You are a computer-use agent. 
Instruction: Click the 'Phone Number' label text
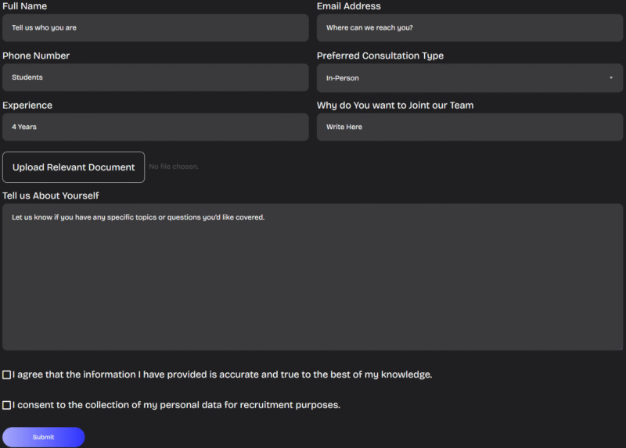pos(36,56)
